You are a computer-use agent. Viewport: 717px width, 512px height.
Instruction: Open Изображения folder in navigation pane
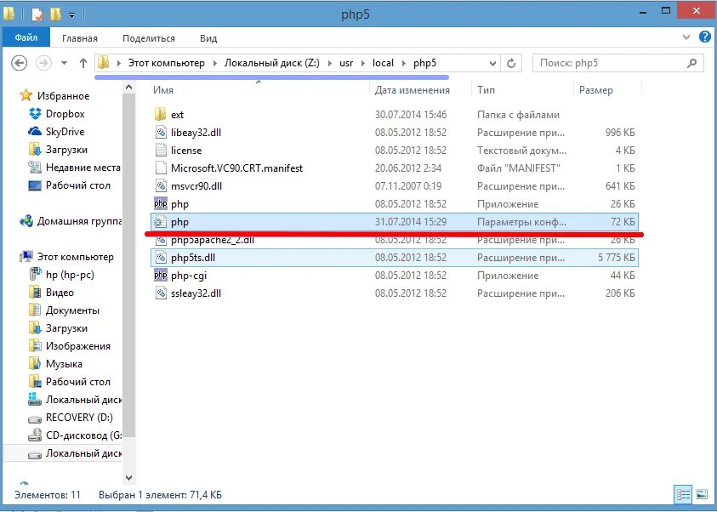(77, 346)
